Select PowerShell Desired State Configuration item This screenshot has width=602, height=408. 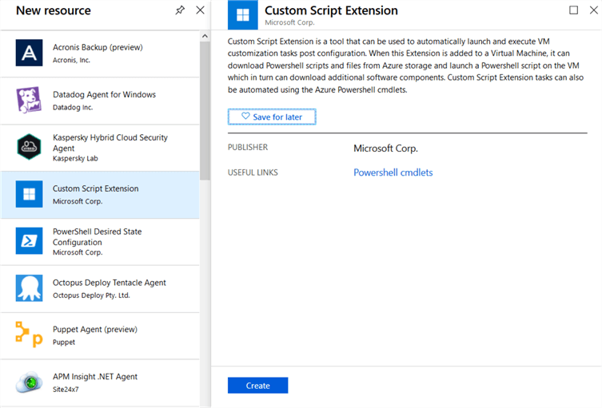click(x=100, y=242)
